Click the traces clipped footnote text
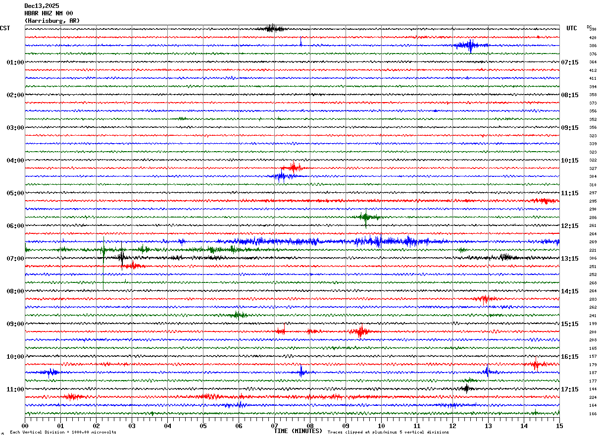Image resolution: width=599 pixels, height=439 pixels. 388,432
